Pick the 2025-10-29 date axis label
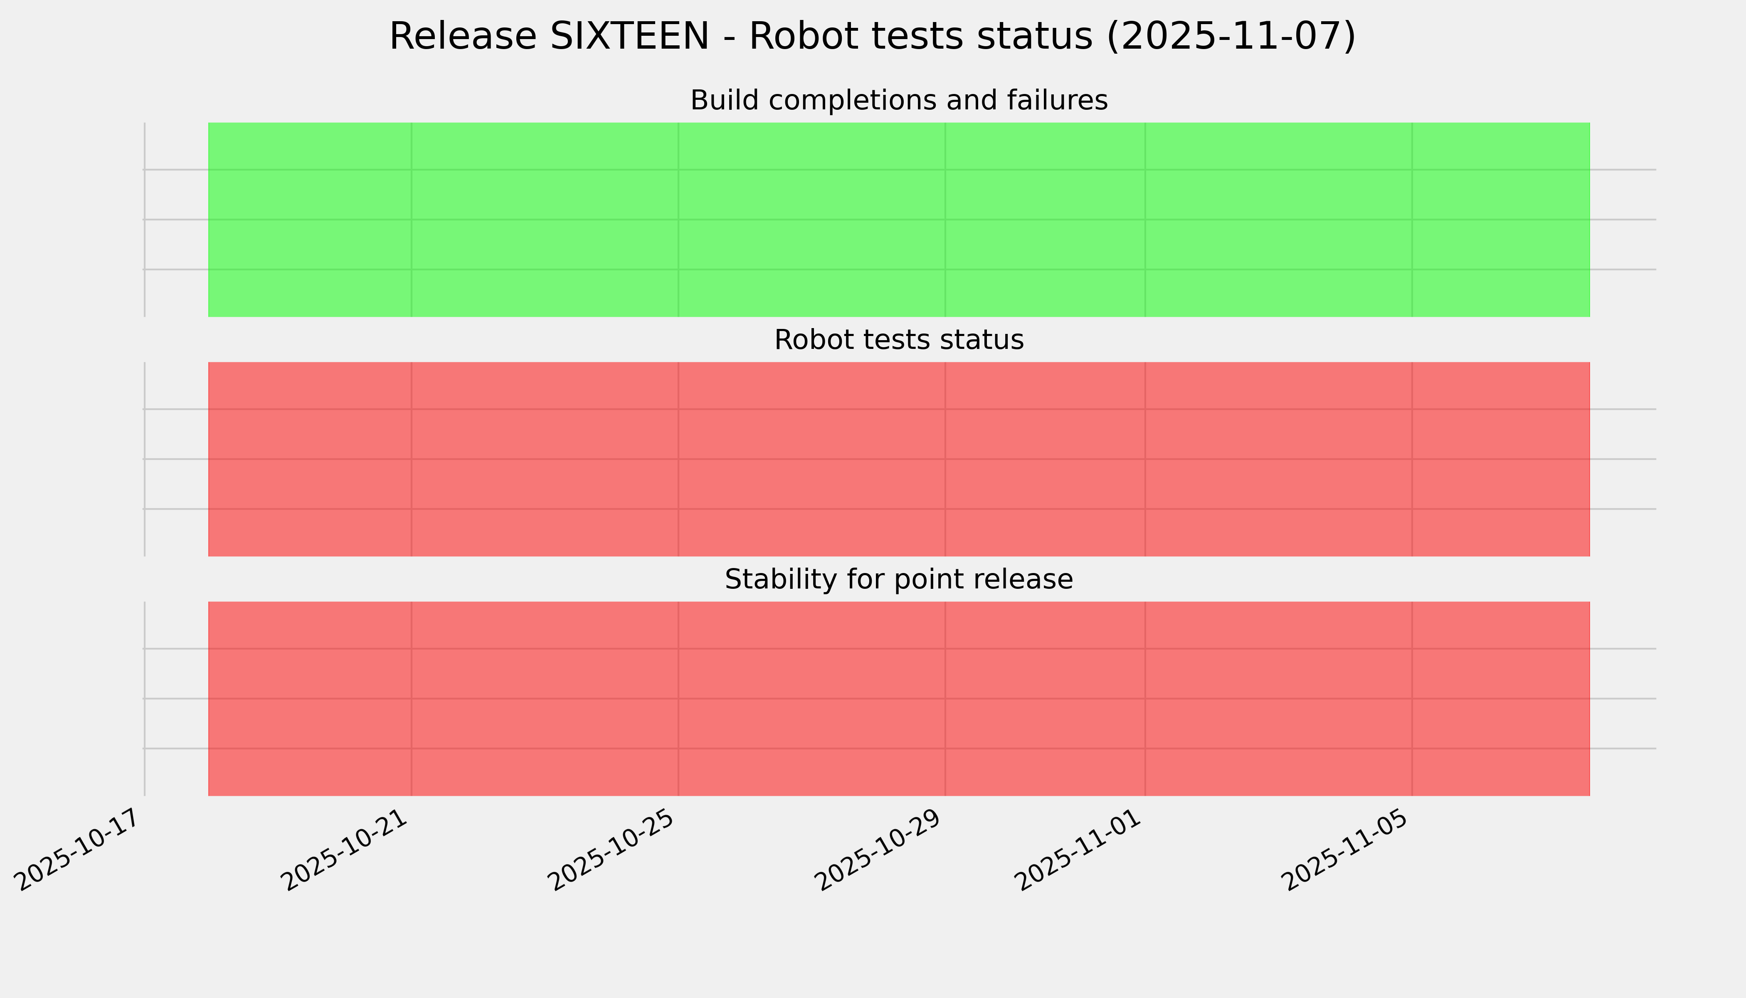This screenshot has height=998, width=1746. point(881,849)
